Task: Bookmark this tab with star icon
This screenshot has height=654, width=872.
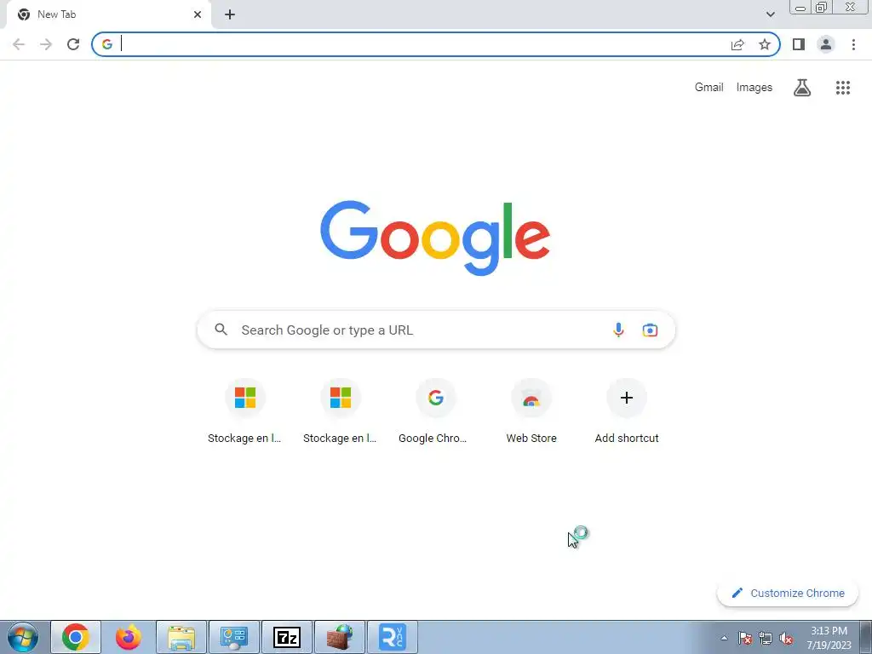Action: [x=765, y=44]
